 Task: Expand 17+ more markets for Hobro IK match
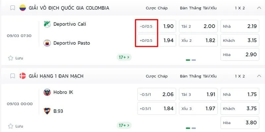(124, 125)
